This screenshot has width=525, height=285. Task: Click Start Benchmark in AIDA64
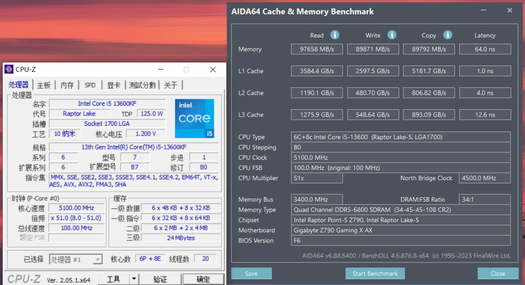pyautogui.click(x=375, y=273)
